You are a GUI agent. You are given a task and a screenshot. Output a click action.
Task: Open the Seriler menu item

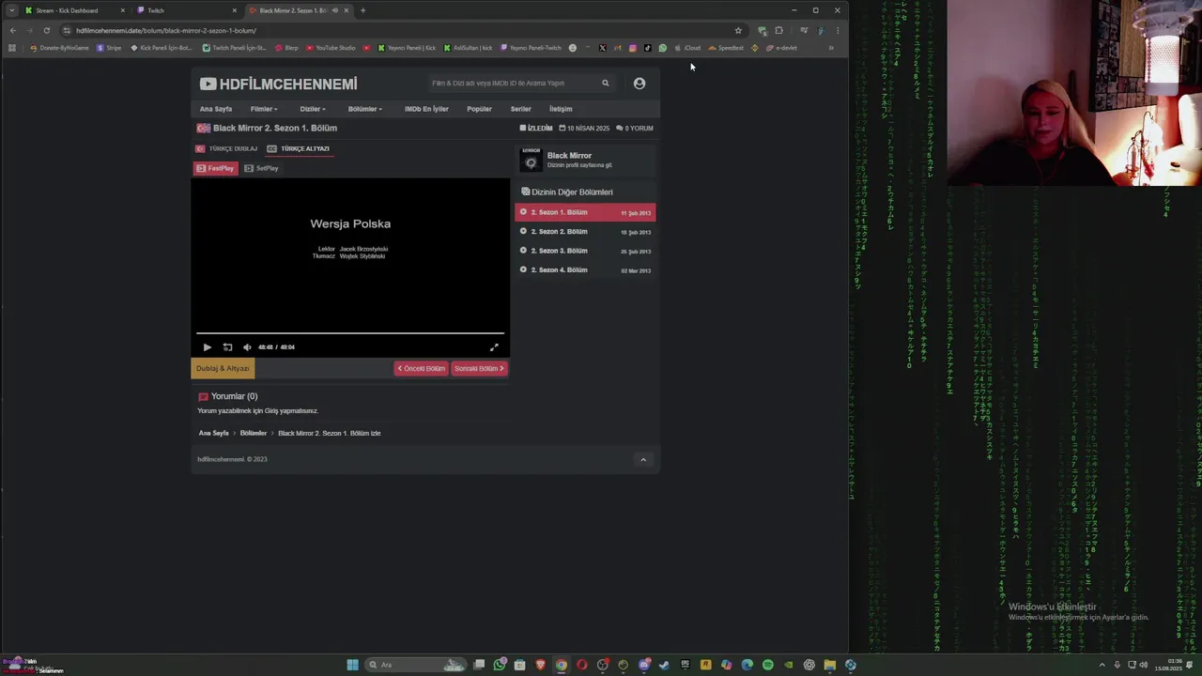click(x=521, y=109)
